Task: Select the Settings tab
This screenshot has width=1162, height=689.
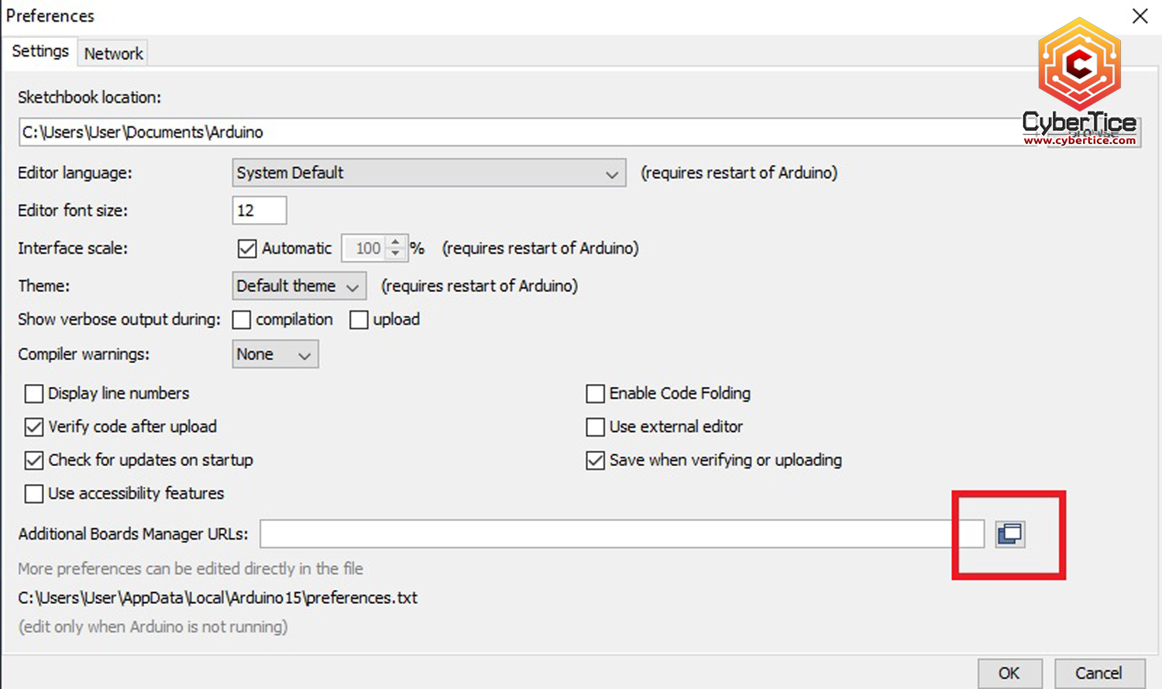Action: 40,51
